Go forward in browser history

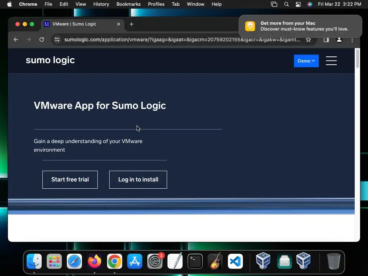(x=29, y=40)
